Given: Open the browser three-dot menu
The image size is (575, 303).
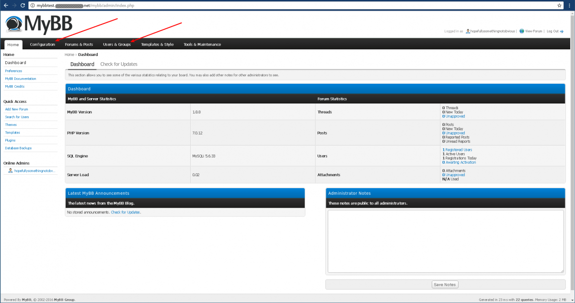Looking at the screenshot, I should point(569,6).
